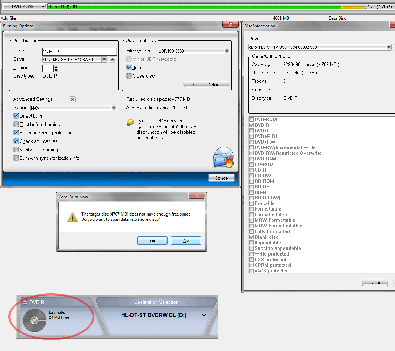Click the lightbulb tip icon
This screenshot has height=351, width=395.
(130, 122)
